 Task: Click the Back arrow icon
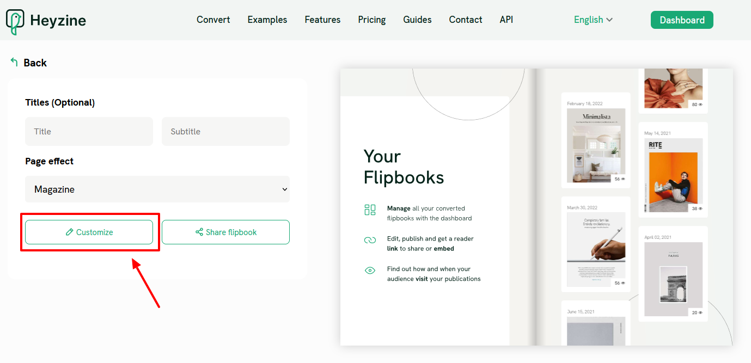tap(14, 62)
